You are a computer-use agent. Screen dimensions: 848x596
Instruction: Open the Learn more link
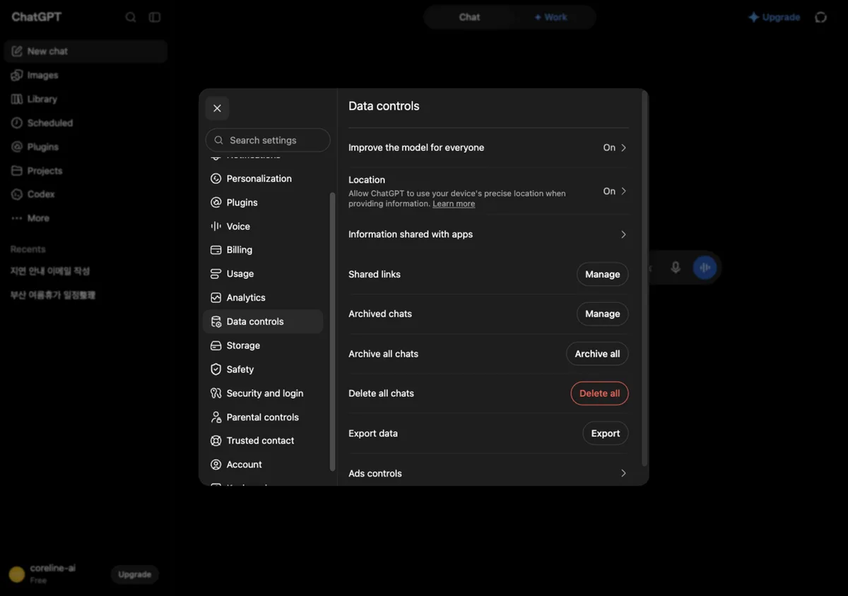click(454, 204)
